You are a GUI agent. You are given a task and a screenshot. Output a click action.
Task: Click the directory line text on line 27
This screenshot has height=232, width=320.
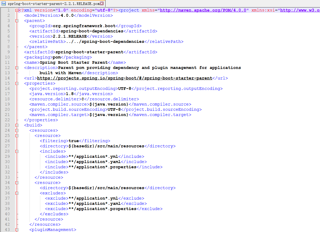(x=108, y=146)
